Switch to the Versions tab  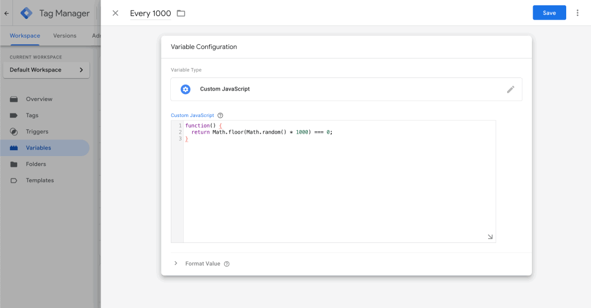tap(65, 36)
